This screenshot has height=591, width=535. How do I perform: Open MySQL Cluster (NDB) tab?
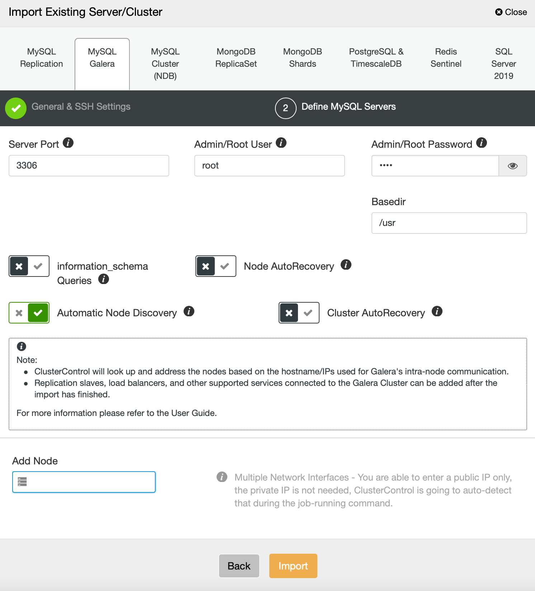[165, 64]
